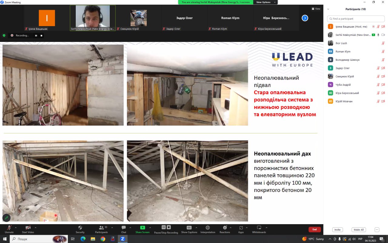Click the green annotation pencil icon
388x243 pixels.
tap(6, 218)
